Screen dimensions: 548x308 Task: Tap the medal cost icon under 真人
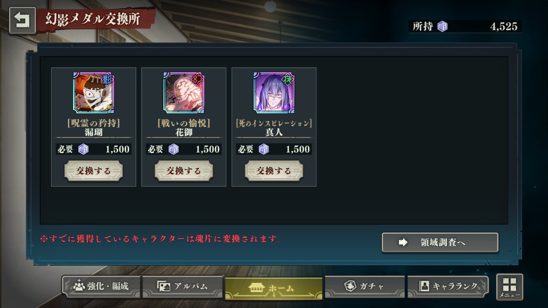pyautogui.click(x=264, y=149)
